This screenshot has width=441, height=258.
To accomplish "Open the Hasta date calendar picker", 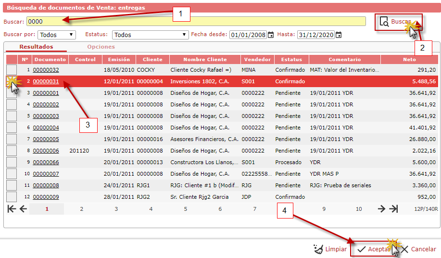I will point(339,35).
